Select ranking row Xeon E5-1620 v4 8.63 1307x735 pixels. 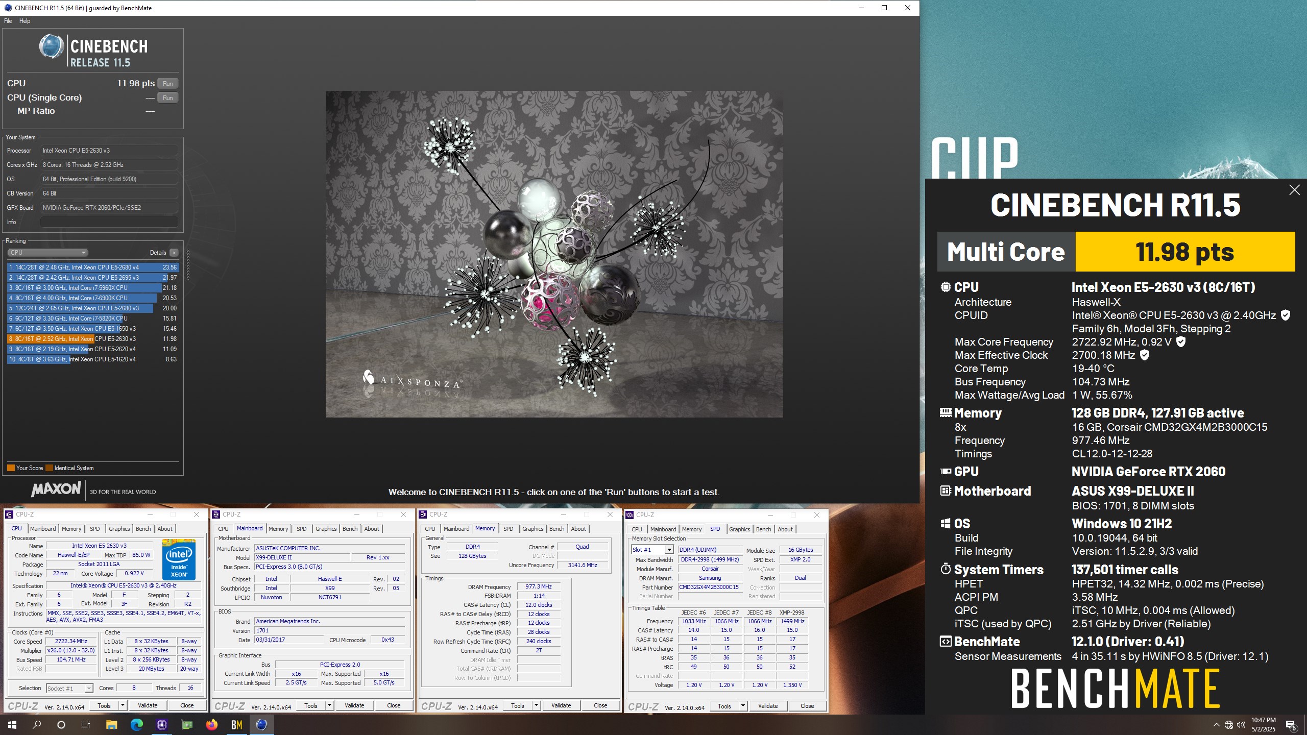92,359
